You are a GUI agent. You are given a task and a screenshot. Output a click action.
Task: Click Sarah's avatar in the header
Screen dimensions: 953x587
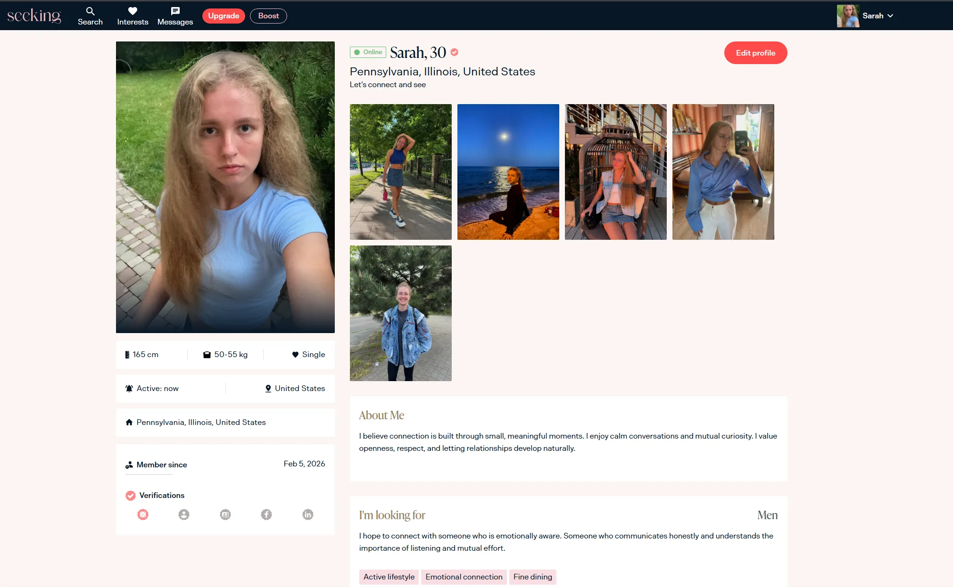coord(847,16)
